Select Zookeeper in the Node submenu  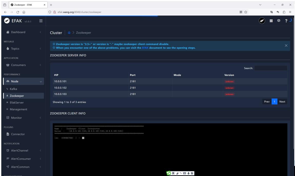tap(24, 96)
